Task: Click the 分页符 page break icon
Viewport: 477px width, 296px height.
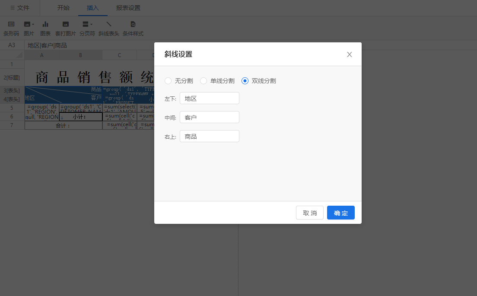Action: [86, 24]
